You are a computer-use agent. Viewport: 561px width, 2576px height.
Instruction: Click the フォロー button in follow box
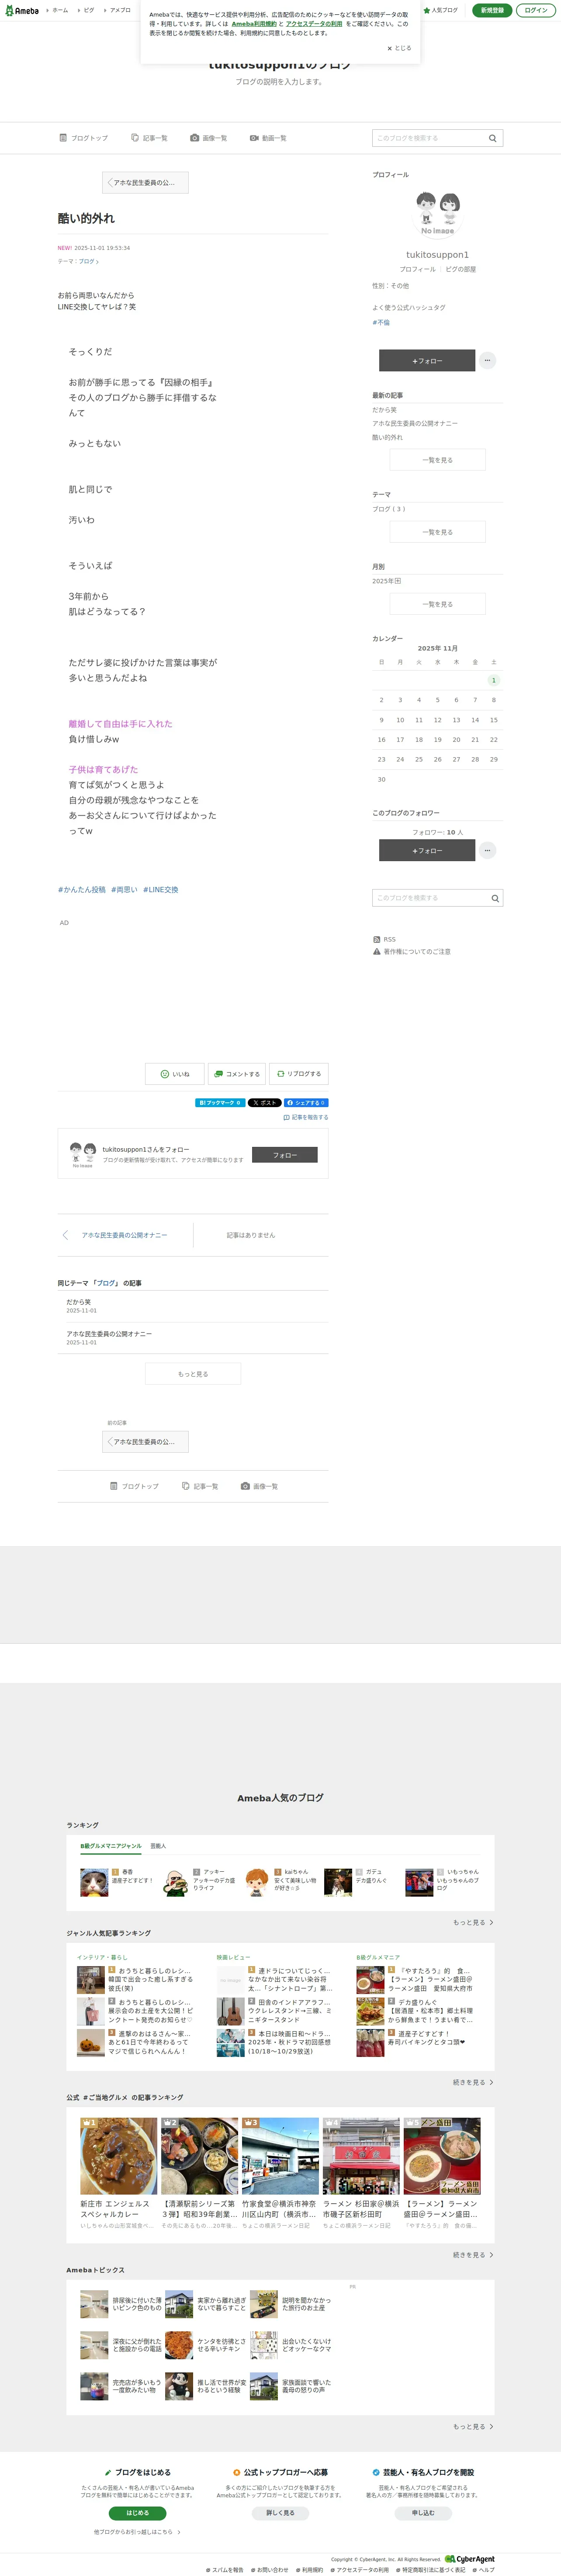coord(285,1155)
